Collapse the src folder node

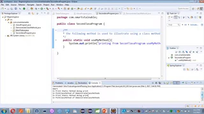click(x=6, y=20)
